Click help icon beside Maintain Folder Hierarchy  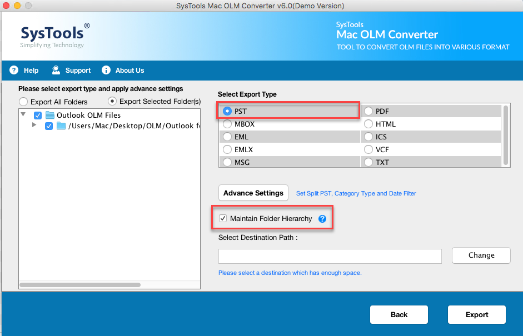[322, 219]
